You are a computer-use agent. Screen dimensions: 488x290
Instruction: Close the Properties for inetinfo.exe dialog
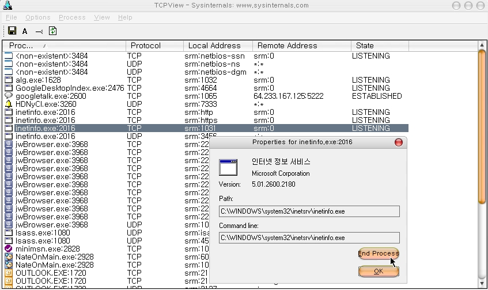[398, 142]
